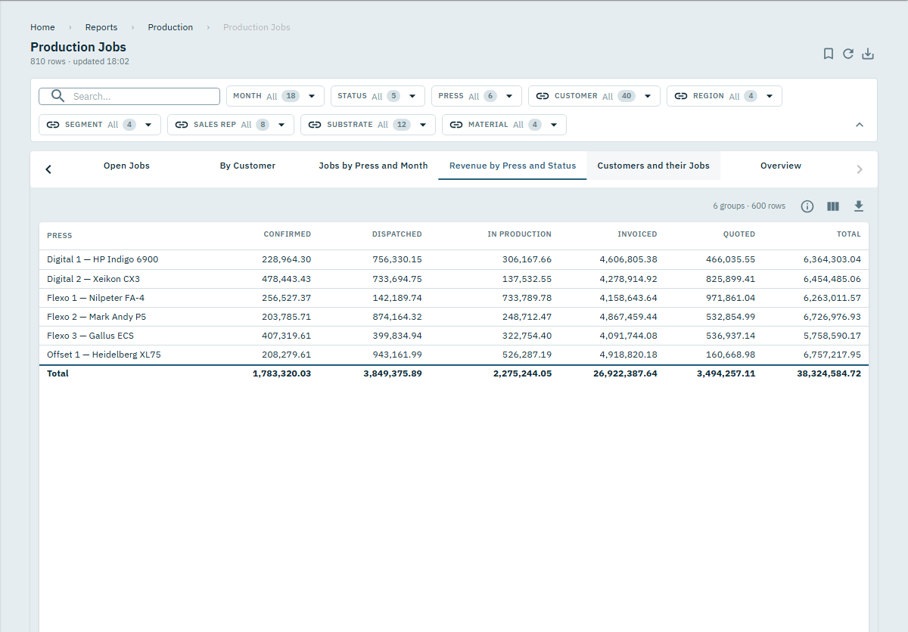The width and height of the screenshot is (908, 632).
Task: Click Invoiced total 26,922,387.64
Action: 625,373
